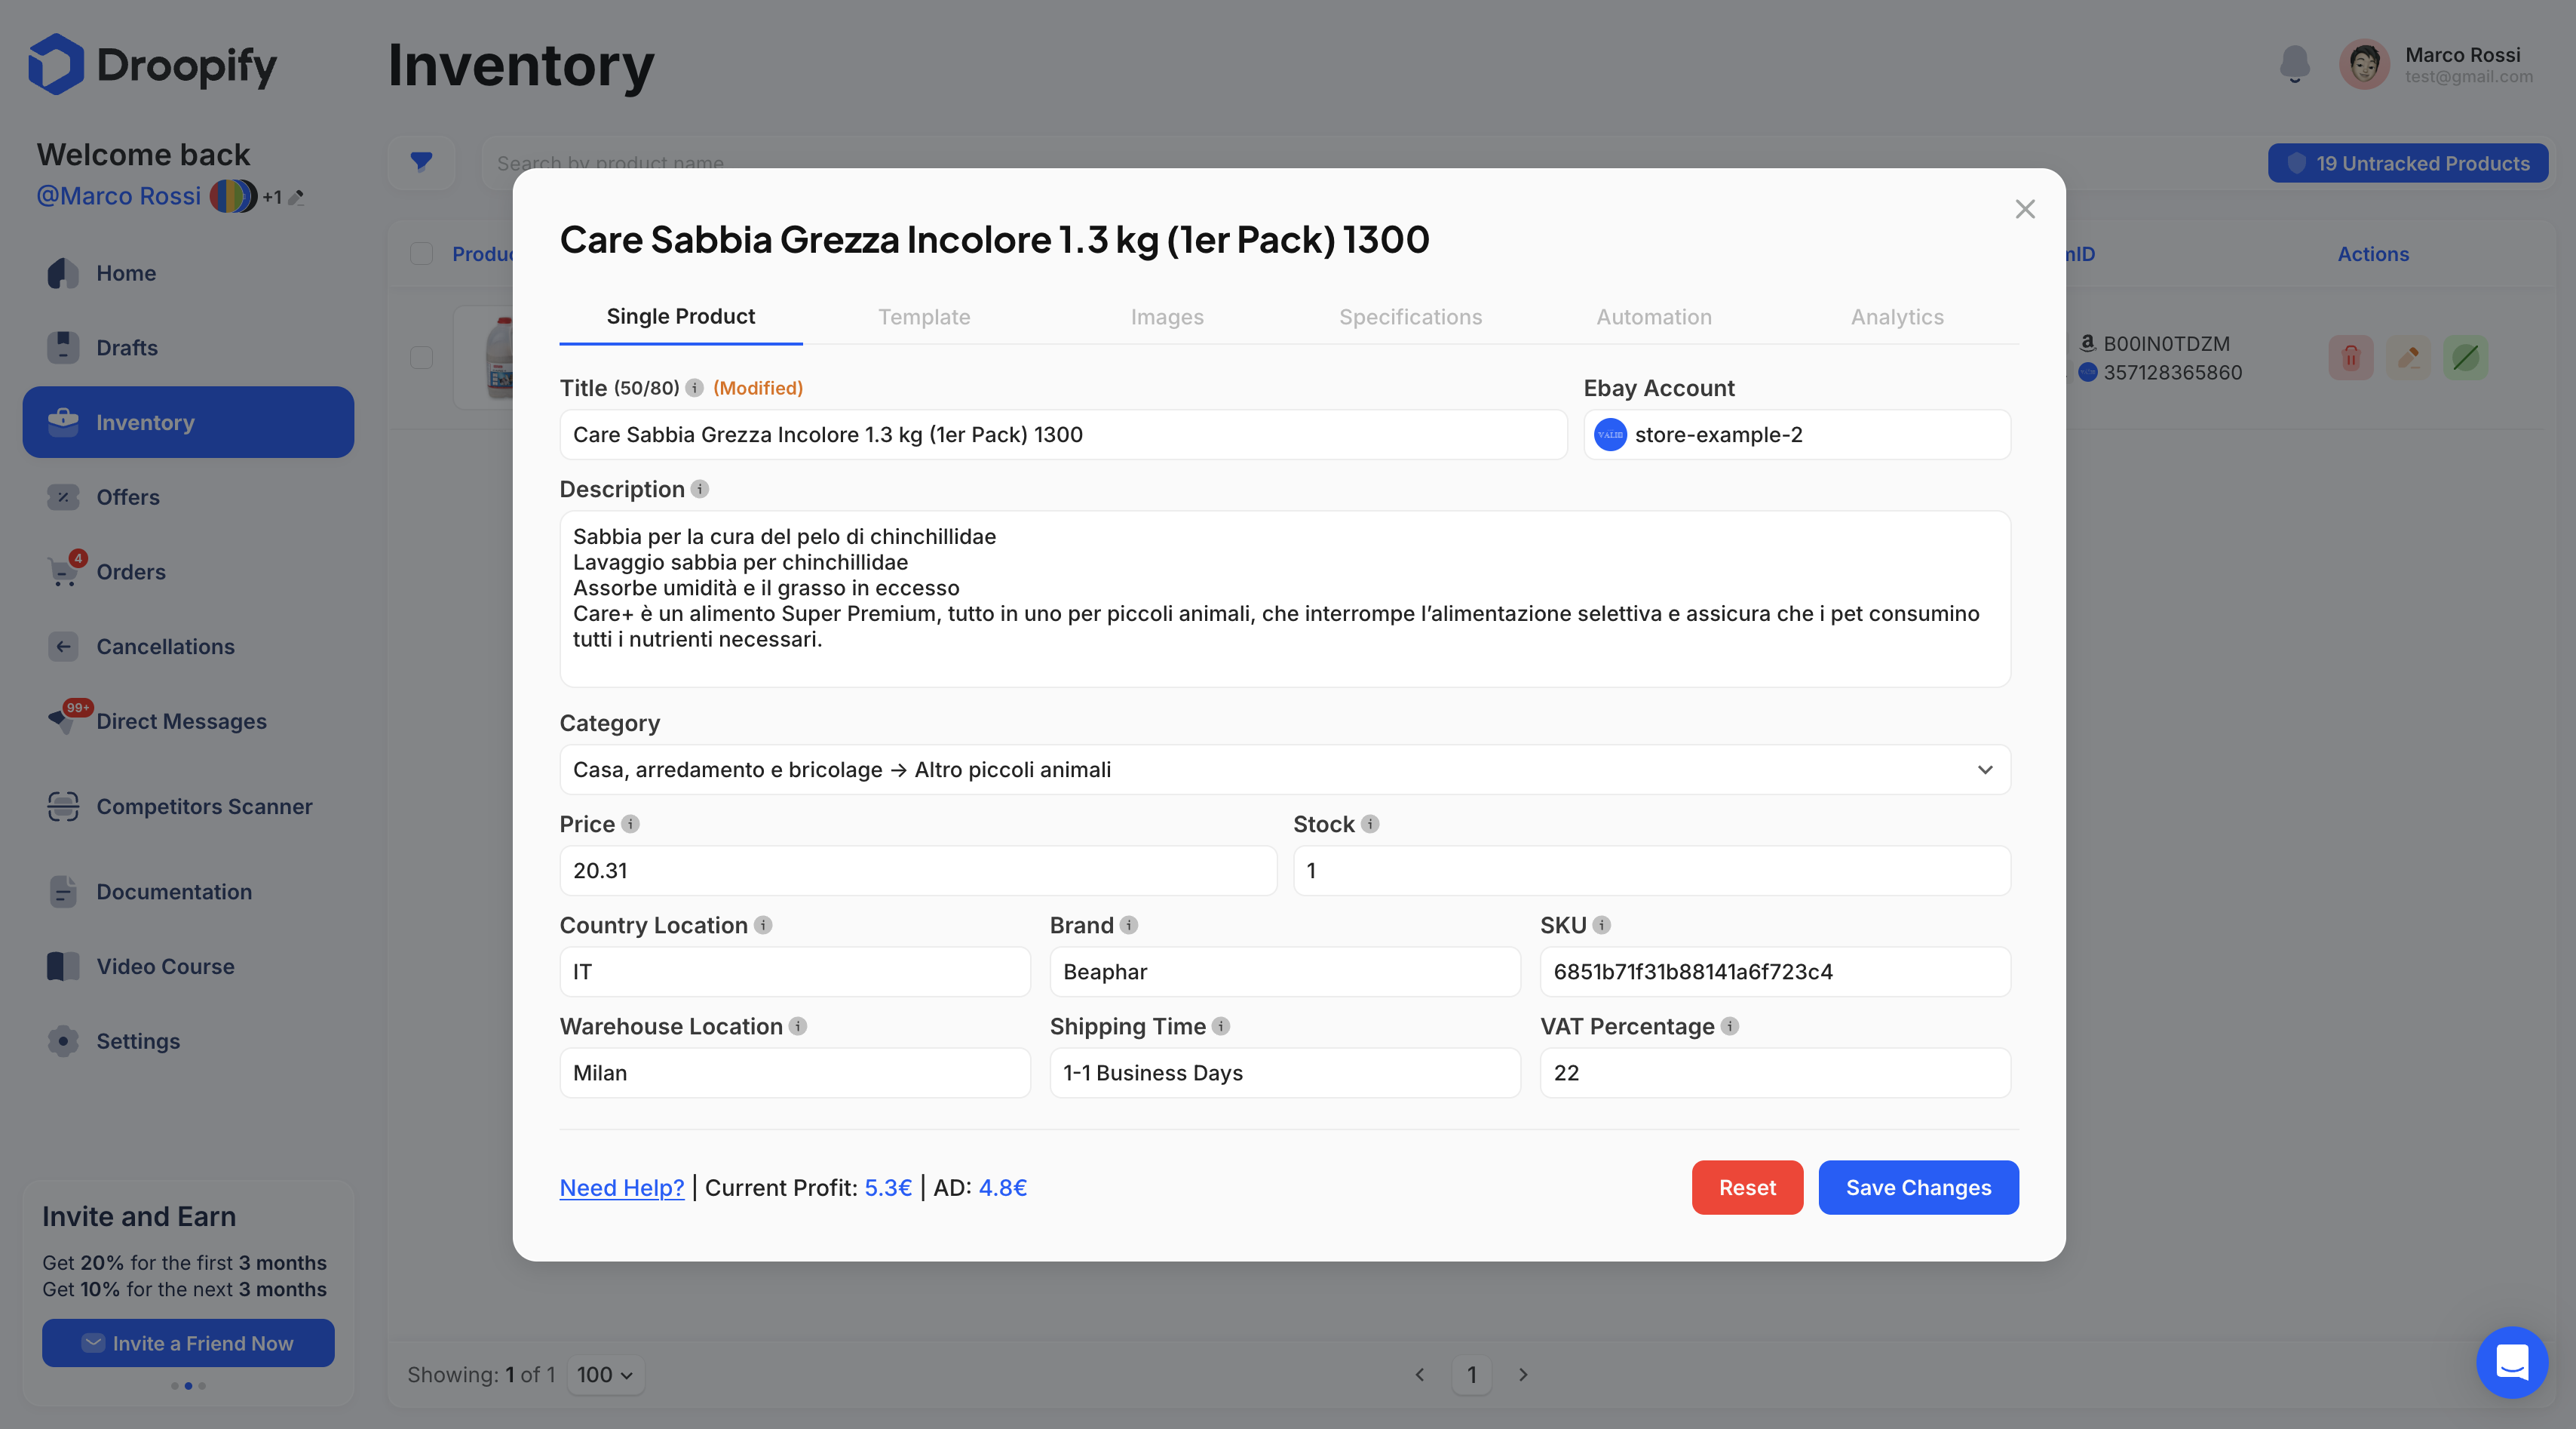Open the Ebay Account store-example-2 selector
Screen dimensions: 2576x1429
pos(1797,435)
